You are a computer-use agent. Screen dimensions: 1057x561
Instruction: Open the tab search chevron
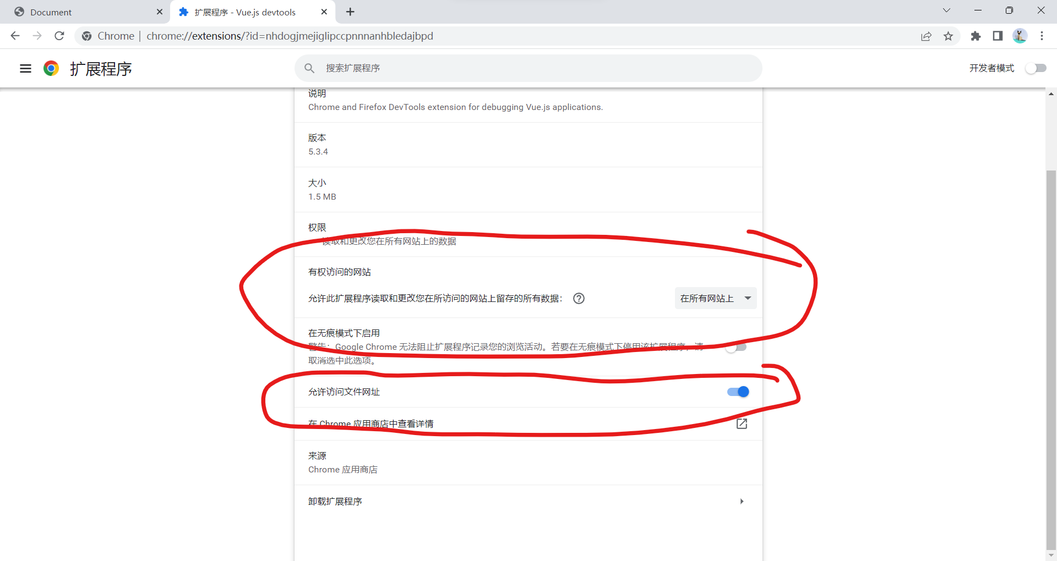tap(946, 10)
